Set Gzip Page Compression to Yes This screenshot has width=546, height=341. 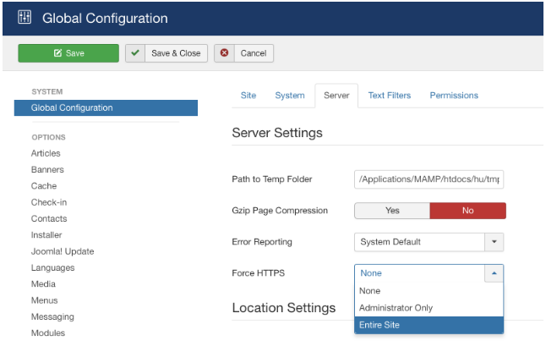click(x=392, y=211)
